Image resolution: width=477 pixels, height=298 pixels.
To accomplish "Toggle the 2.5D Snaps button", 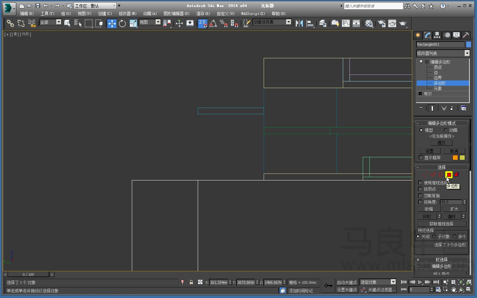I will 203,24.
